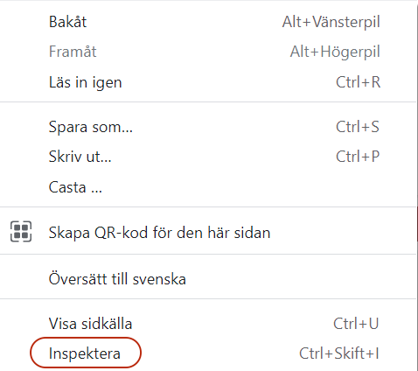Click the word svenska in translate entry
The width and height of the screenshot is (418, 371).
159,279
